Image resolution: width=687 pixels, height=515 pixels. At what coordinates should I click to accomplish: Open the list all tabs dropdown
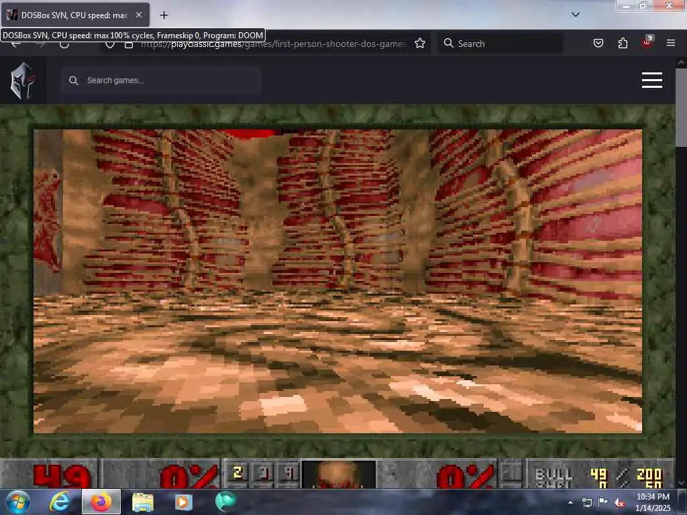576,15
